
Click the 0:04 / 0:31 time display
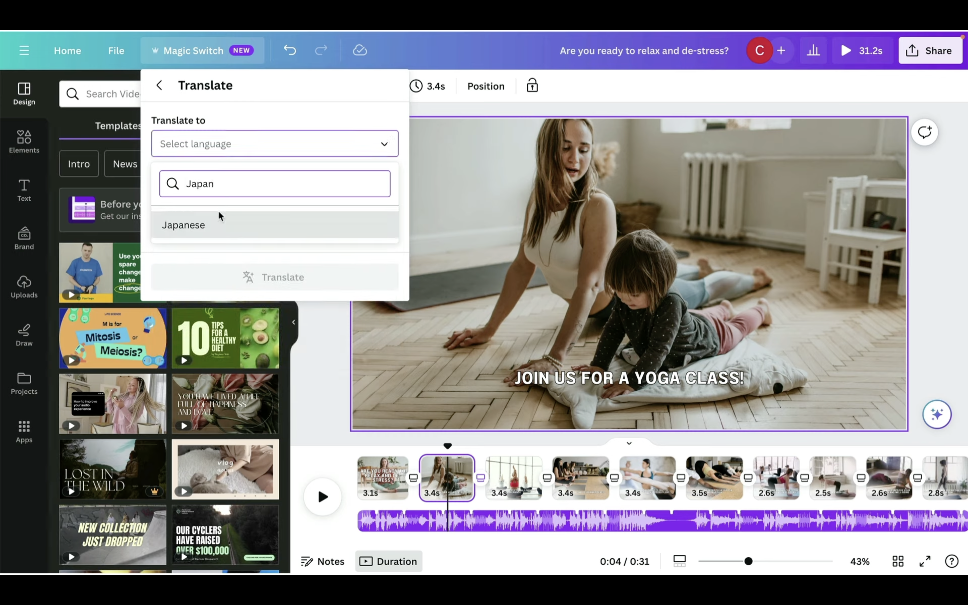(x=624, y=561)
